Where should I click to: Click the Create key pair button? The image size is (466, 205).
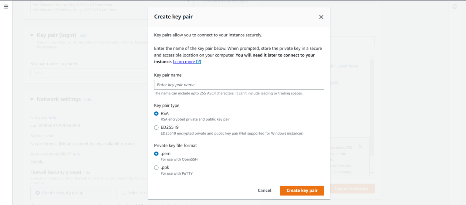point(302,190)
